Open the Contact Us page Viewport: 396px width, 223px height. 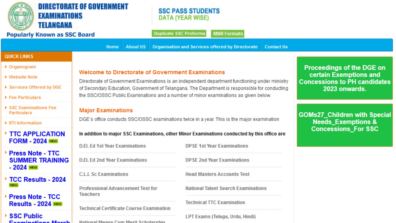276,47
